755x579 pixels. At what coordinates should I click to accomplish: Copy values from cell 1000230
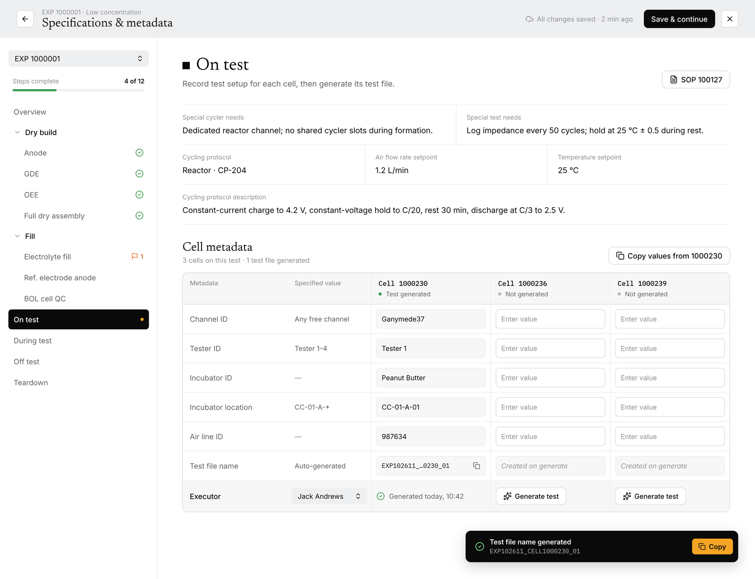(x=669, y=256)
